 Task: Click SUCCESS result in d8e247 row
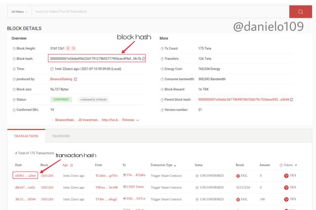coord(243,187)
